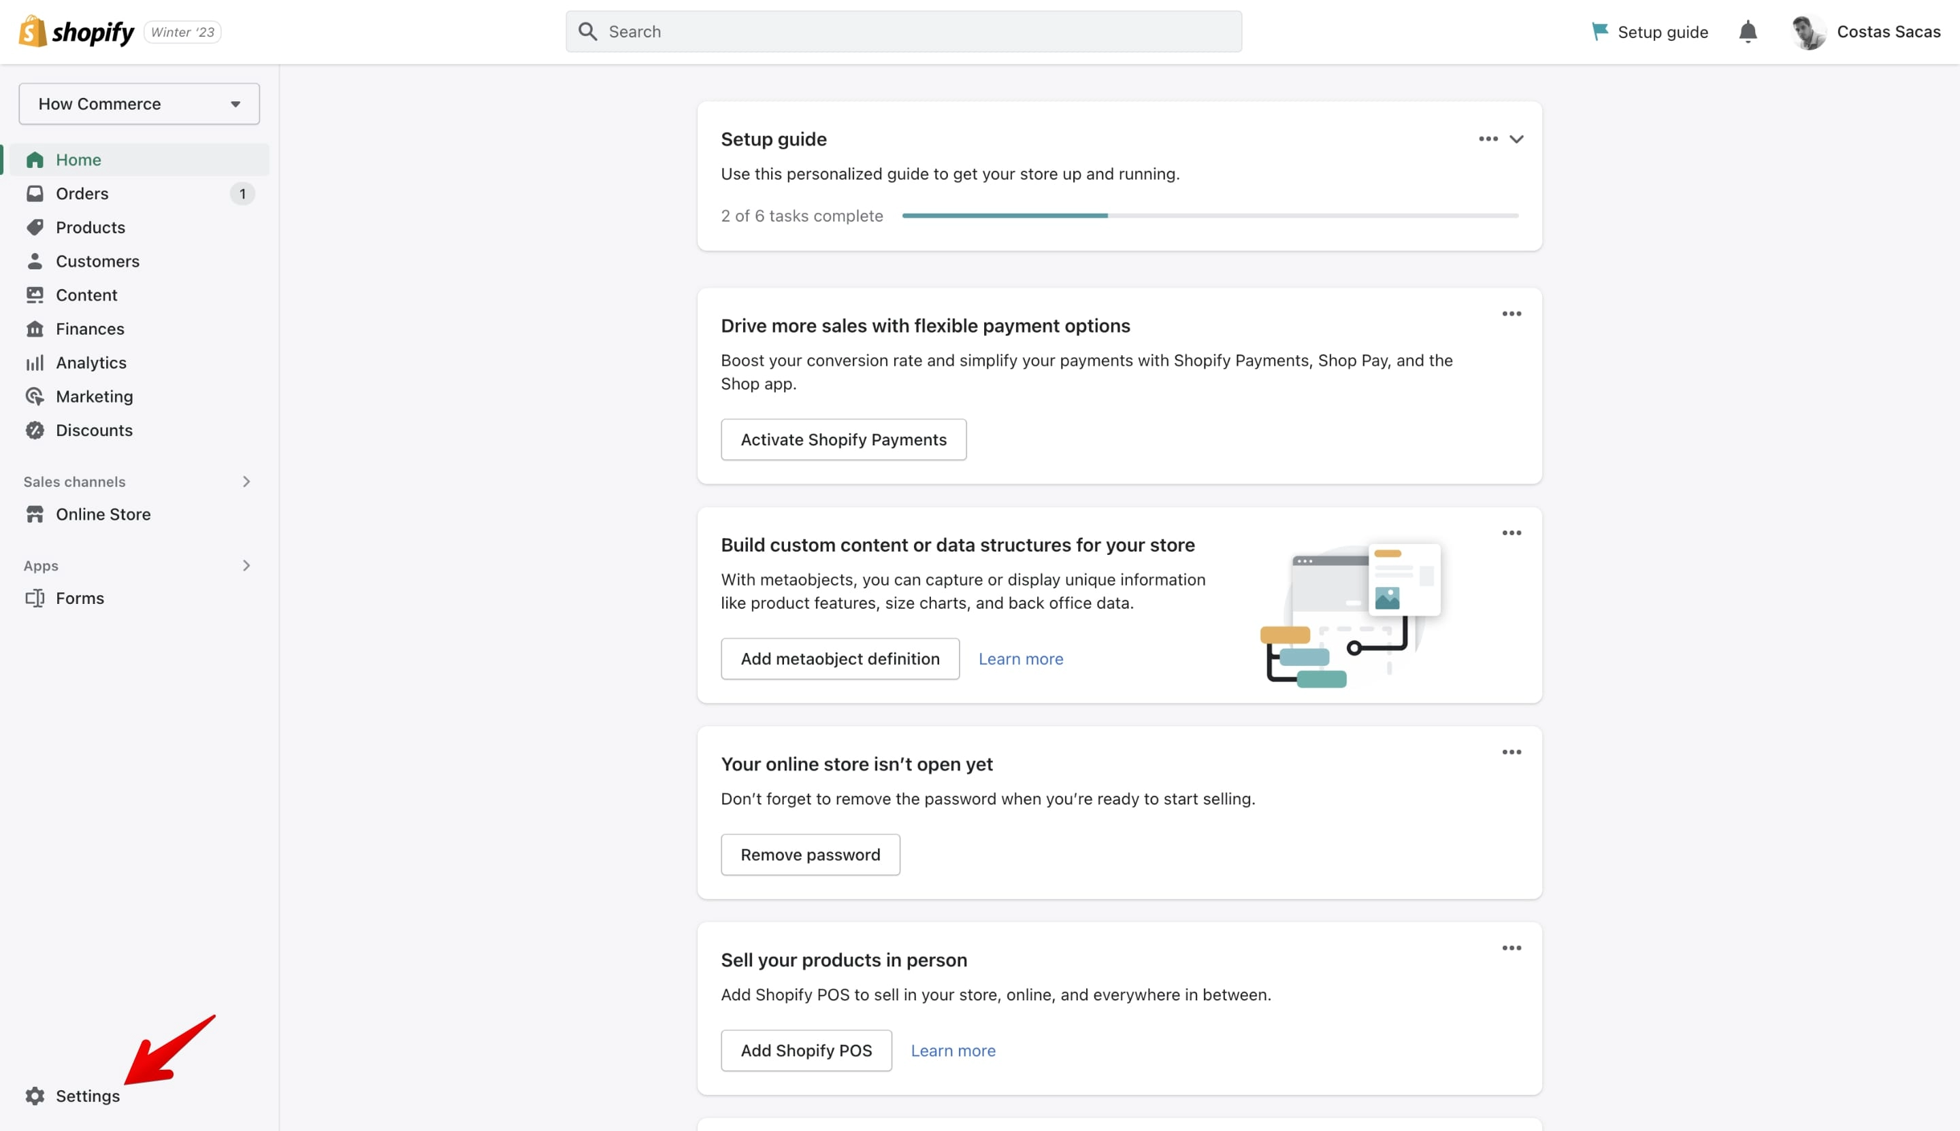Click the metaobjects illustration

click(1352, 614)
